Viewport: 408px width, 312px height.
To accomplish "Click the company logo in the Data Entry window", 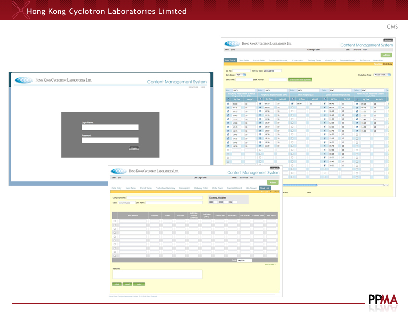I will pyautogui.click(x=232, y=44).
